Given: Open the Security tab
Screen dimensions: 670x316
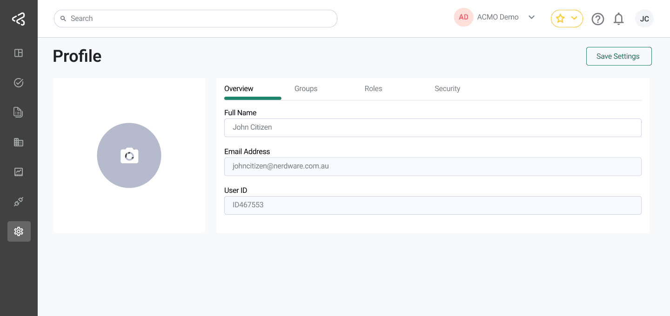Looking at the screenshot, I should tap(447, 88).
